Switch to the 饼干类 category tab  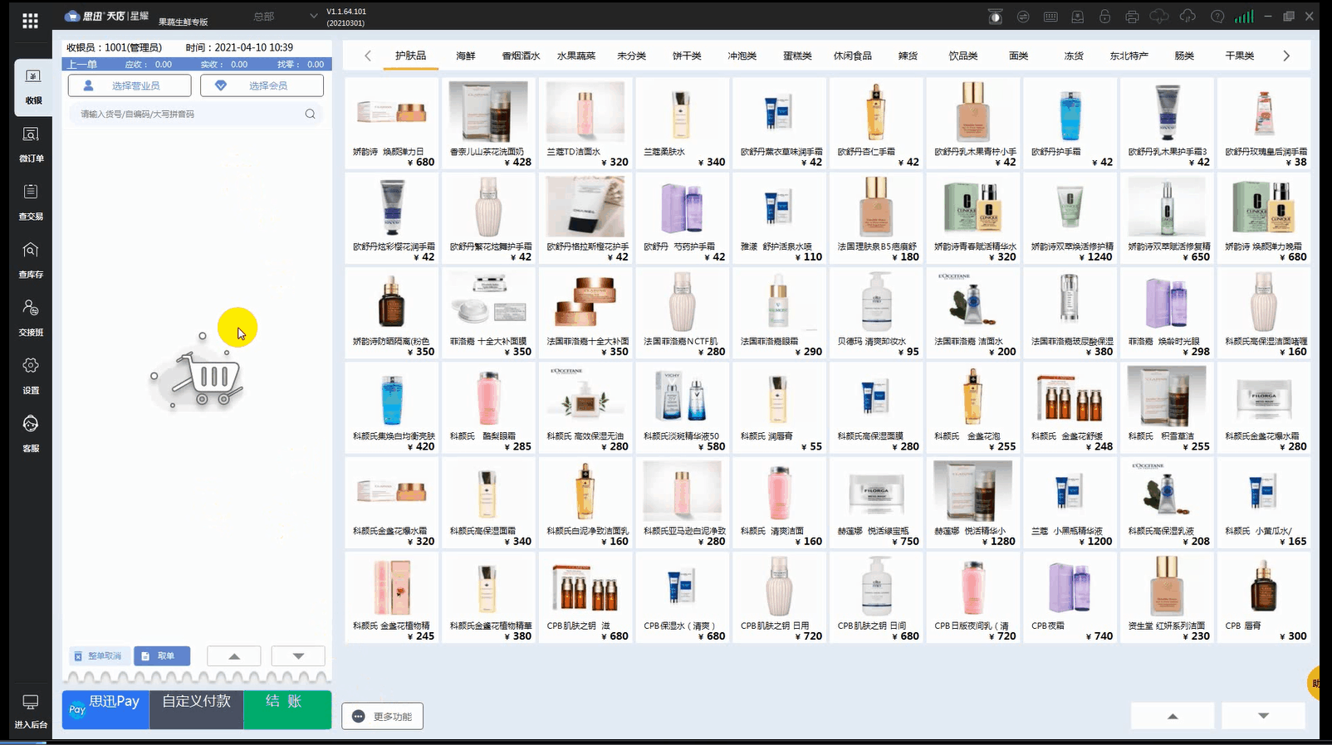[x=687, y=56]
